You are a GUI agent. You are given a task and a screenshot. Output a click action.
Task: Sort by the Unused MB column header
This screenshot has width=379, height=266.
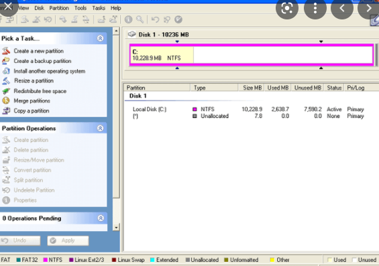[x=308, y=88]
